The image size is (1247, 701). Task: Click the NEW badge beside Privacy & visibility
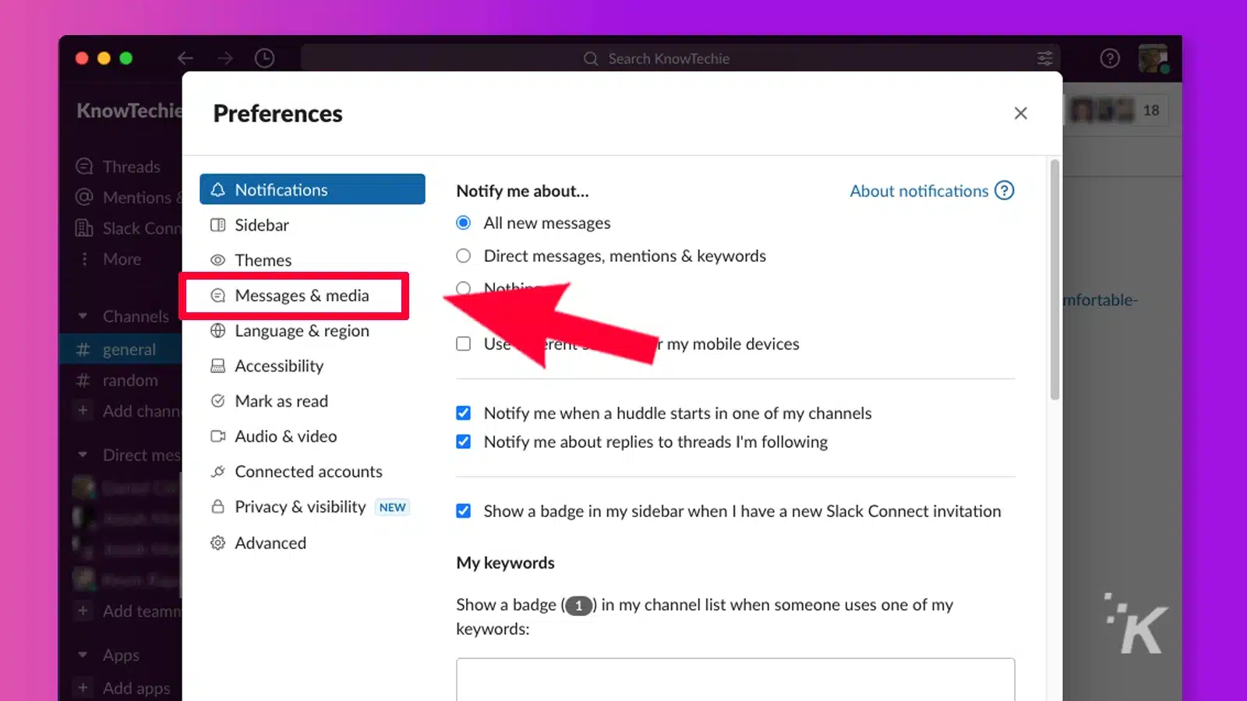(392, 507)
